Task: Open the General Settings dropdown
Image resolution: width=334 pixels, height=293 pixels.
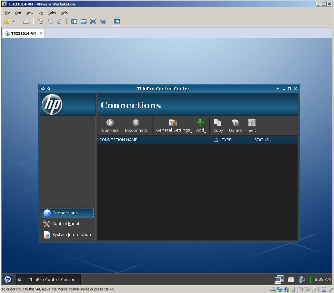Action: point(174,126)
